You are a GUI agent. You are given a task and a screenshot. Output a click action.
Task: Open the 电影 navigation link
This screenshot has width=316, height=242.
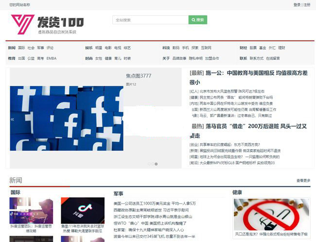pyautogui.click(x=108, y=48)
